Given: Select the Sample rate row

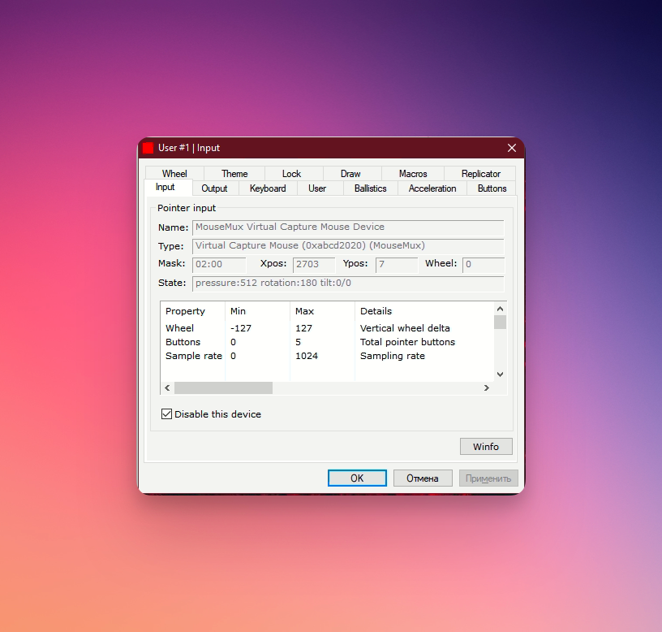Looking at the screenshot, I should [x=327, y=356].
